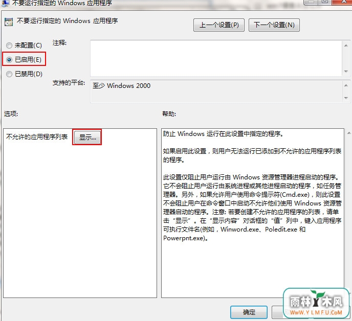This screenshot has width=352, height=321.
Task: Click the 至少 Windows 2000 platform text
Action: coord(121,86)
